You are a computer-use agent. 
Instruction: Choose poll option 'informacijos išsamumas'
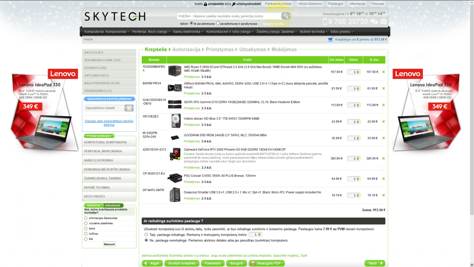click(86, 218)
